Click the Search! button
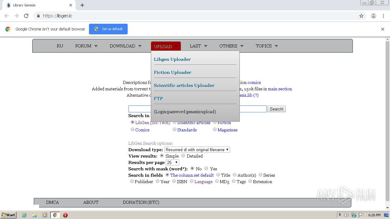The width and height of the screenshot is (390, 219). pyautogui.click(x=277, y=109)
